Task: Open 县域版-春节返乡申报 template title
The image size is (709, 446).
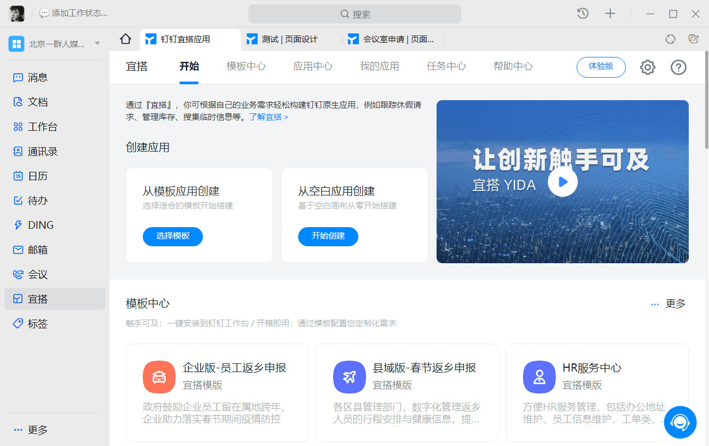Action: [425, 368]
